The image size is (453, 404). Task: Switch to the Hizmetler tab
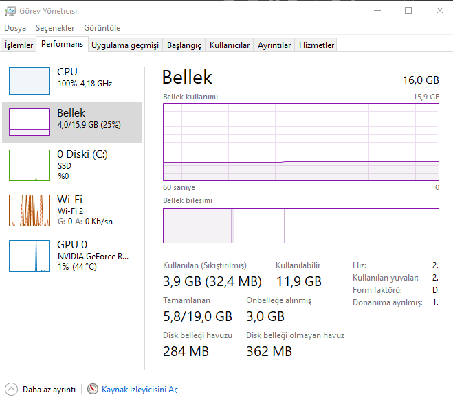click(x=316, y=45)
